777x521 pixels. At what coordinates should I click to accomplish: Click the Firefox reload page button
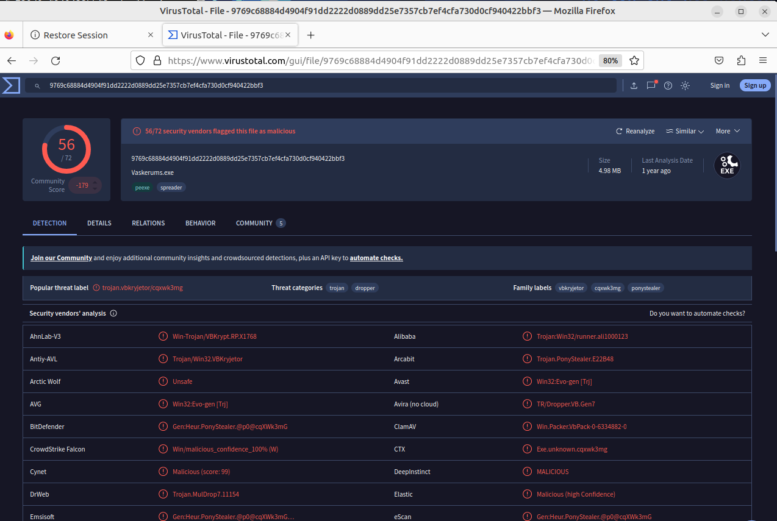click(56, 61)
